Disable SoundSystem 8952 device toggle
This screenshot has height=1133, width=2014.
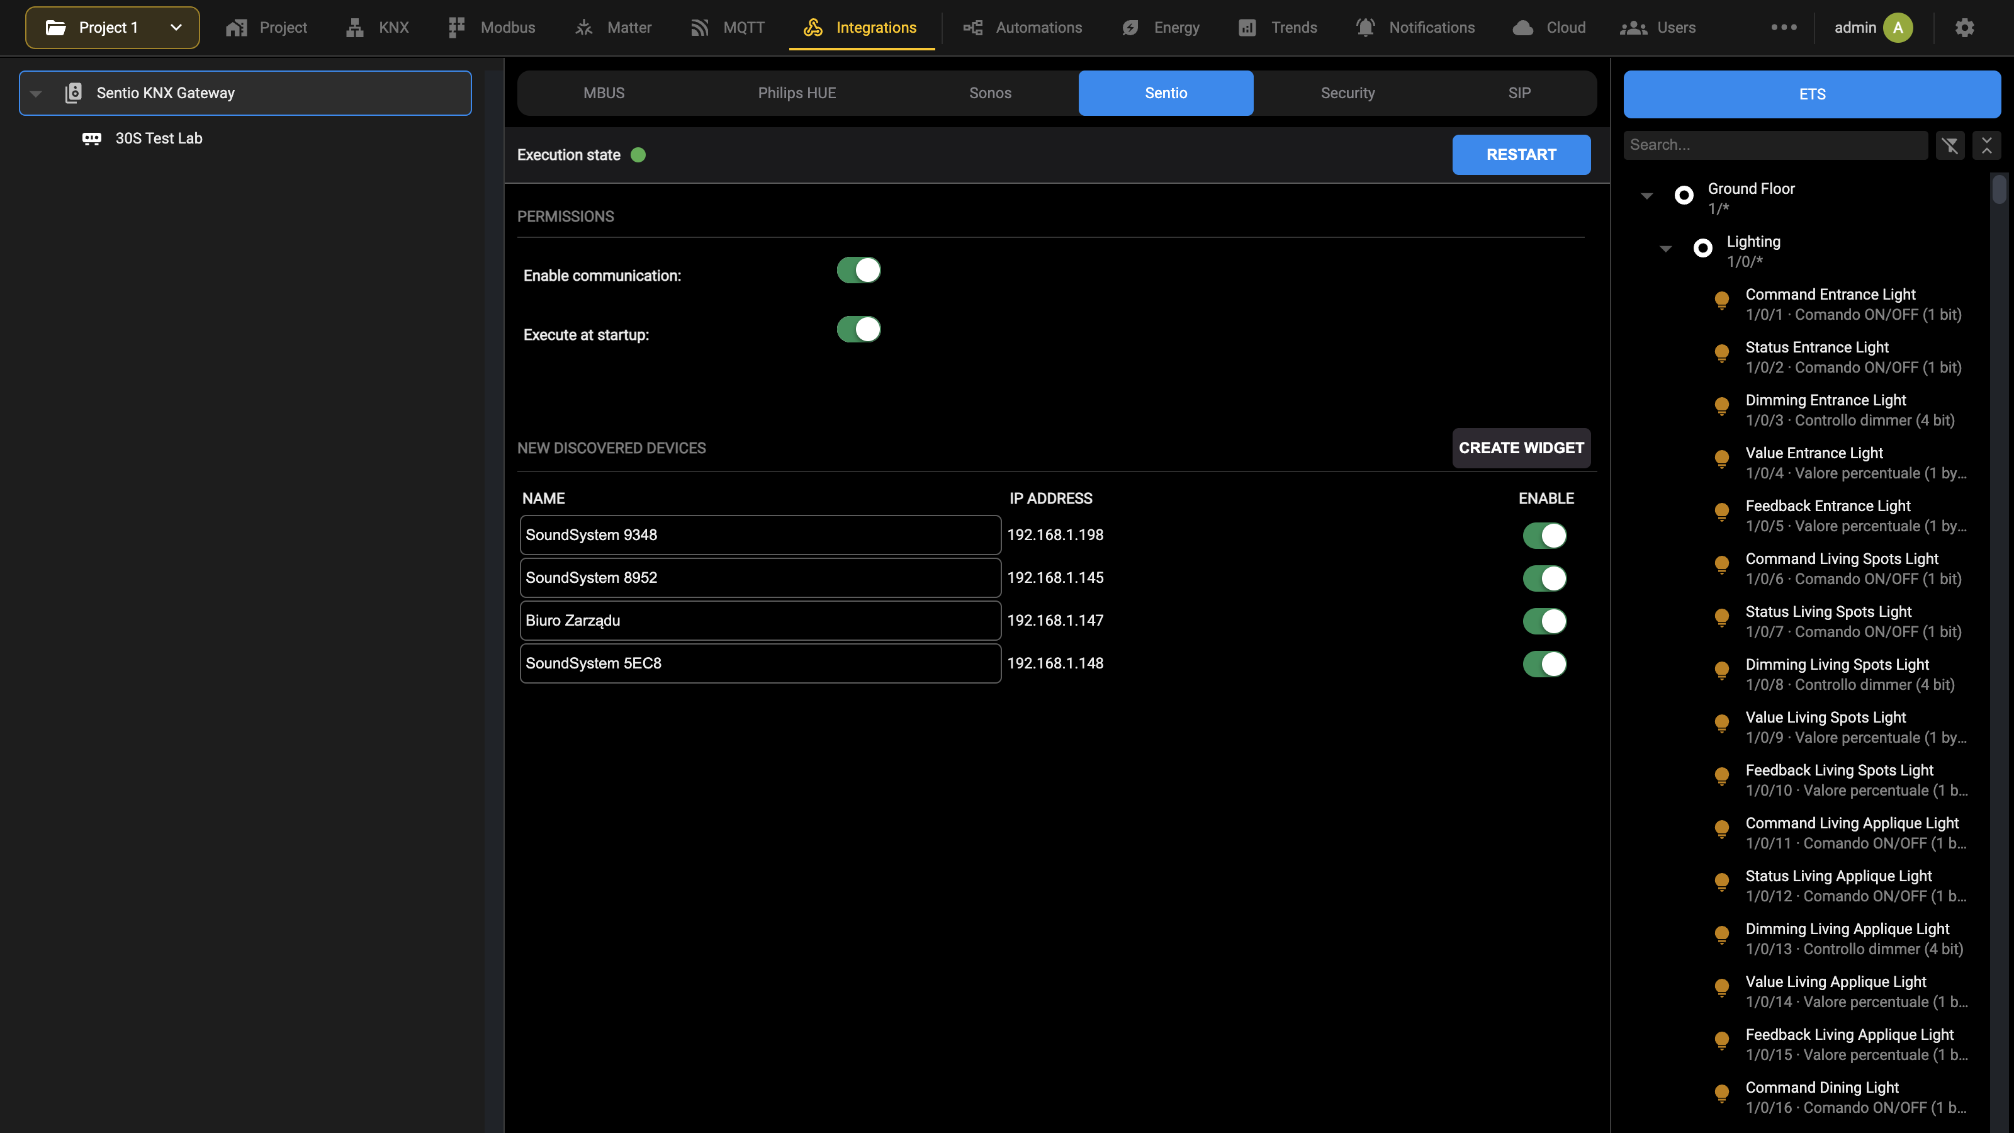(x=1544, y=578)
